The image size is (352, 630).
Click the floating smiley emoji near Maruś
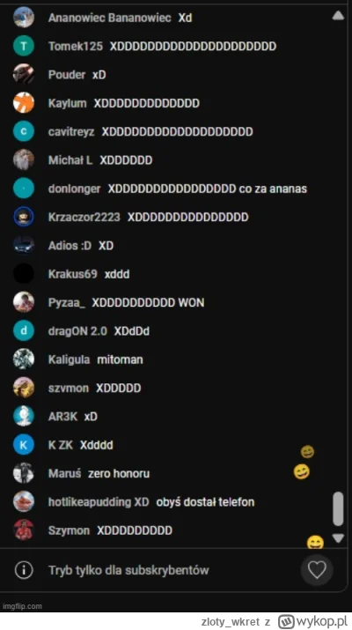302,471
